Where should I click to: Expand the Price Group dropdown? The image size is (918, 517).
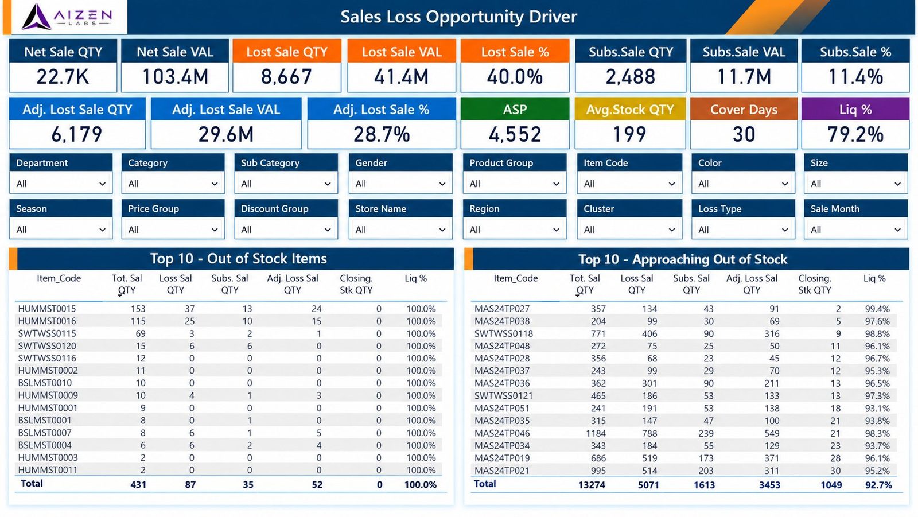[x=173, y=230]
